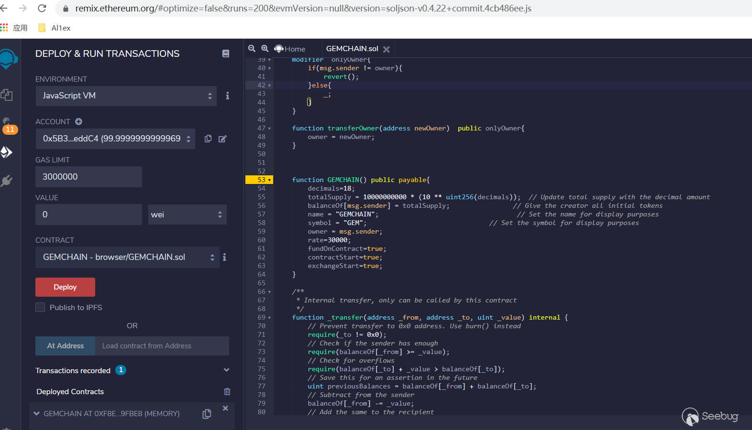This screenshot has height=430, width=752.
Task: Switch to the Home tab
Action: point(290,49)
